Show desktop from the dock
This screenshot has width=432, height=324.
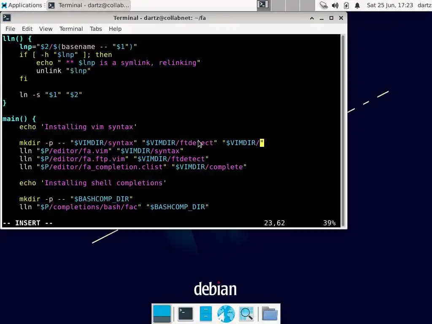[x=162, y=314]
